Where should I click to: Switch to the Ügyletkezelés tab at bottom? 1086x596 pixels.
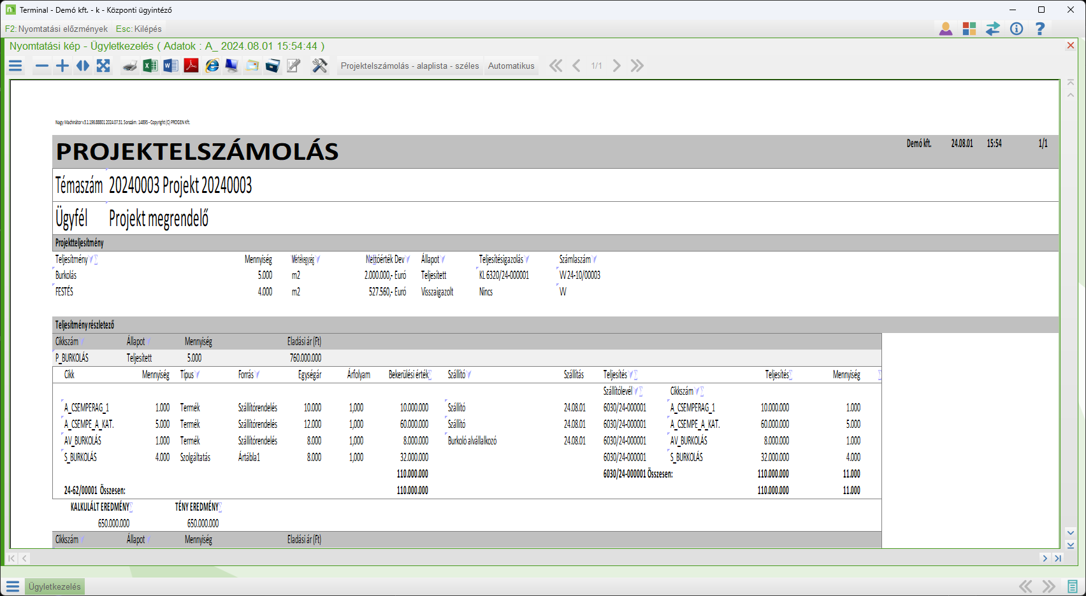(x=55, y=586)
